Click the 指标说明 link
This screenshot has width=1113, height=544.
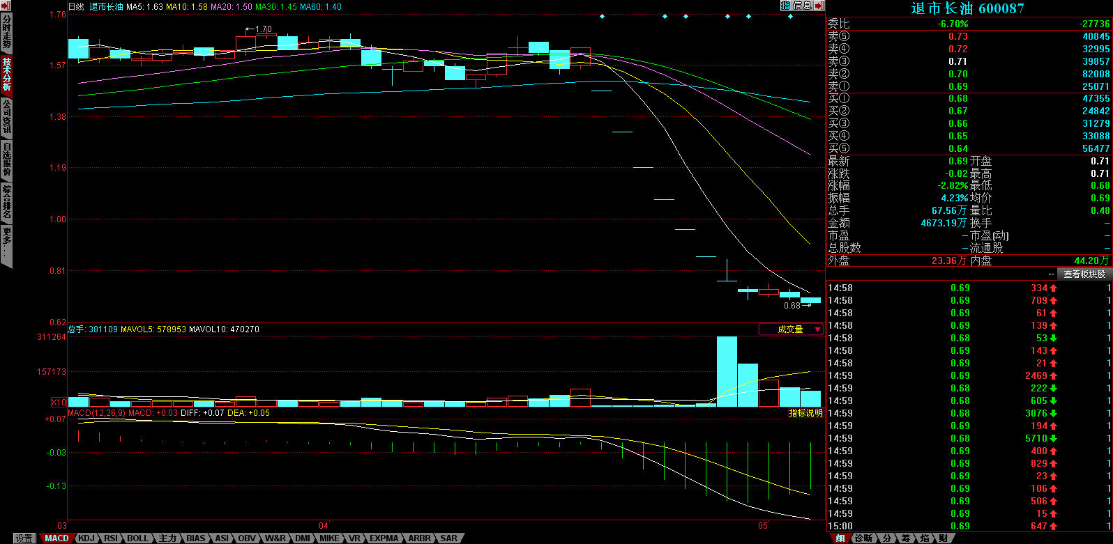(x=805, y=413)
